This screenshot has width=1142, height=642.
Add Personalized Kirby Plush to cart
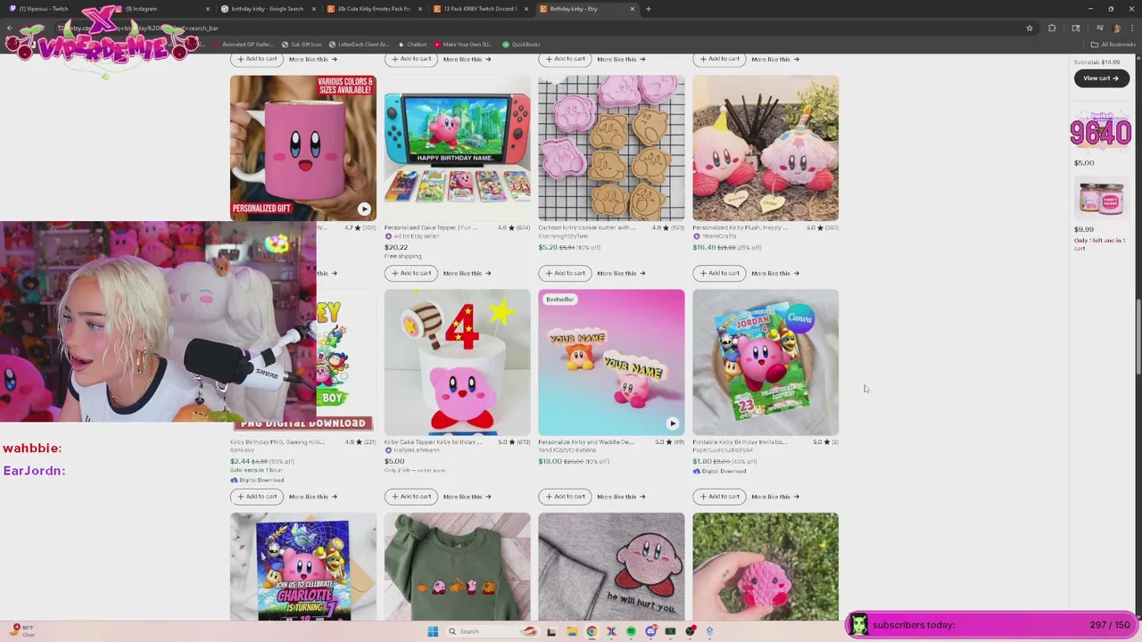[720, 273]
